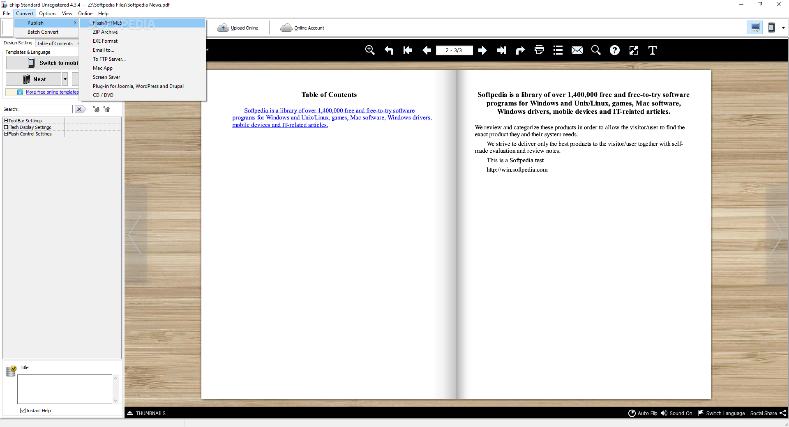The image size is (789, 427).
Task: Choose CD / DVD menu entry
Action: pyautogui.click(x=142, y=95)
